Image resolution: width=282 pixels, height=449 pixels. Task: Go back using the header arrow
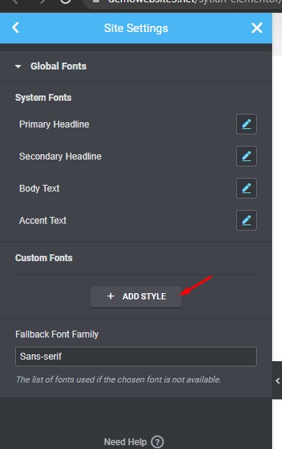[x=15, y=27]
